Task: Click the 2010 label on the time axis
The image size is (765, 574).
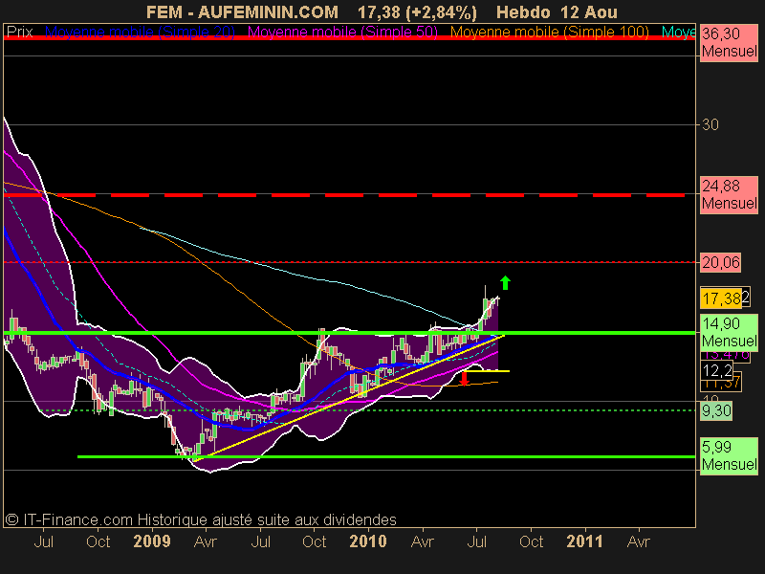Action: pyautogui.click(x=368, y=541)
